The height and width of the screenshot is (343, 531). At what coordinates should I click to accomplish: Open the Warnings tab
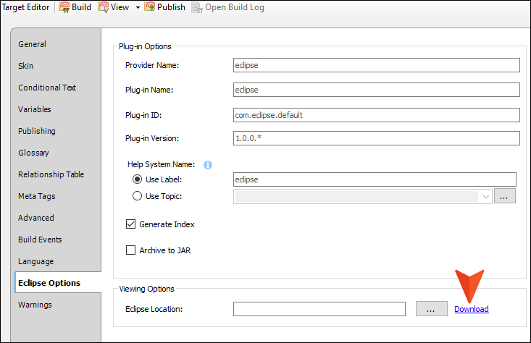(x=35, y=305)
